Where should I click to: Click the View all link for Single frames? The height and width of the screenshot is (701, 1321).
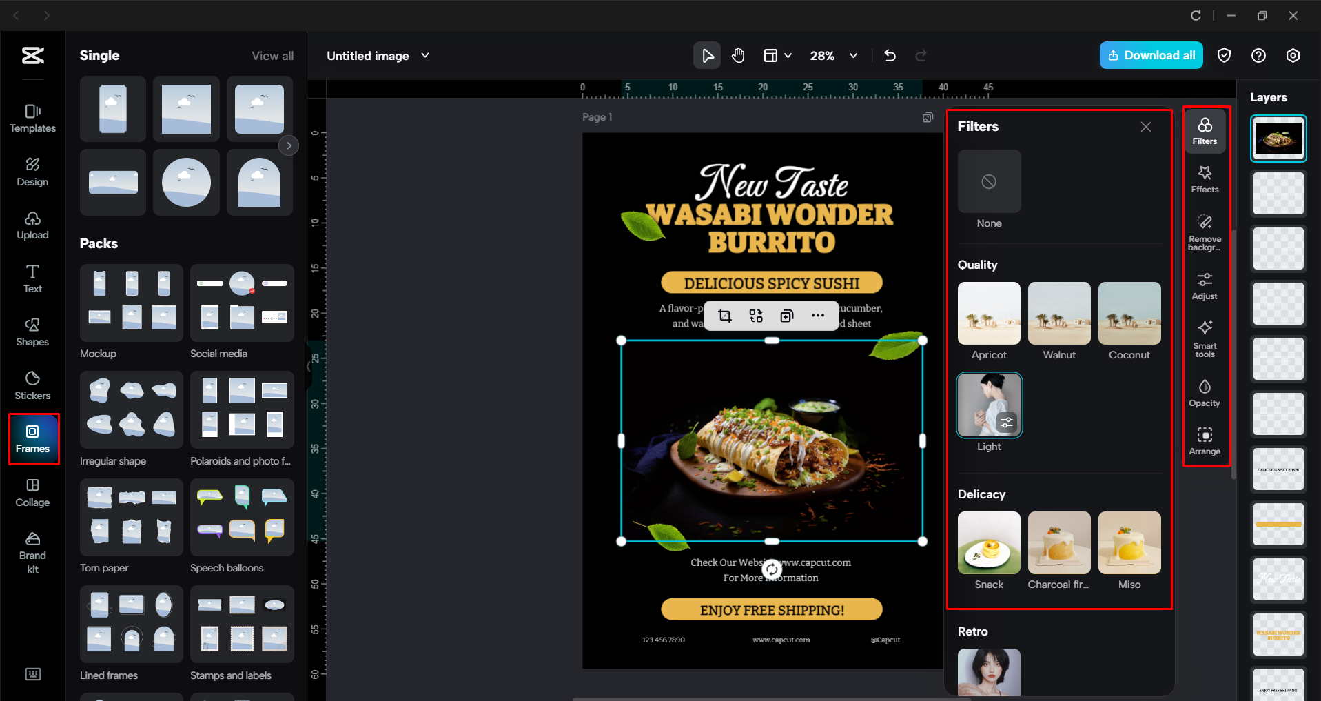273,55
